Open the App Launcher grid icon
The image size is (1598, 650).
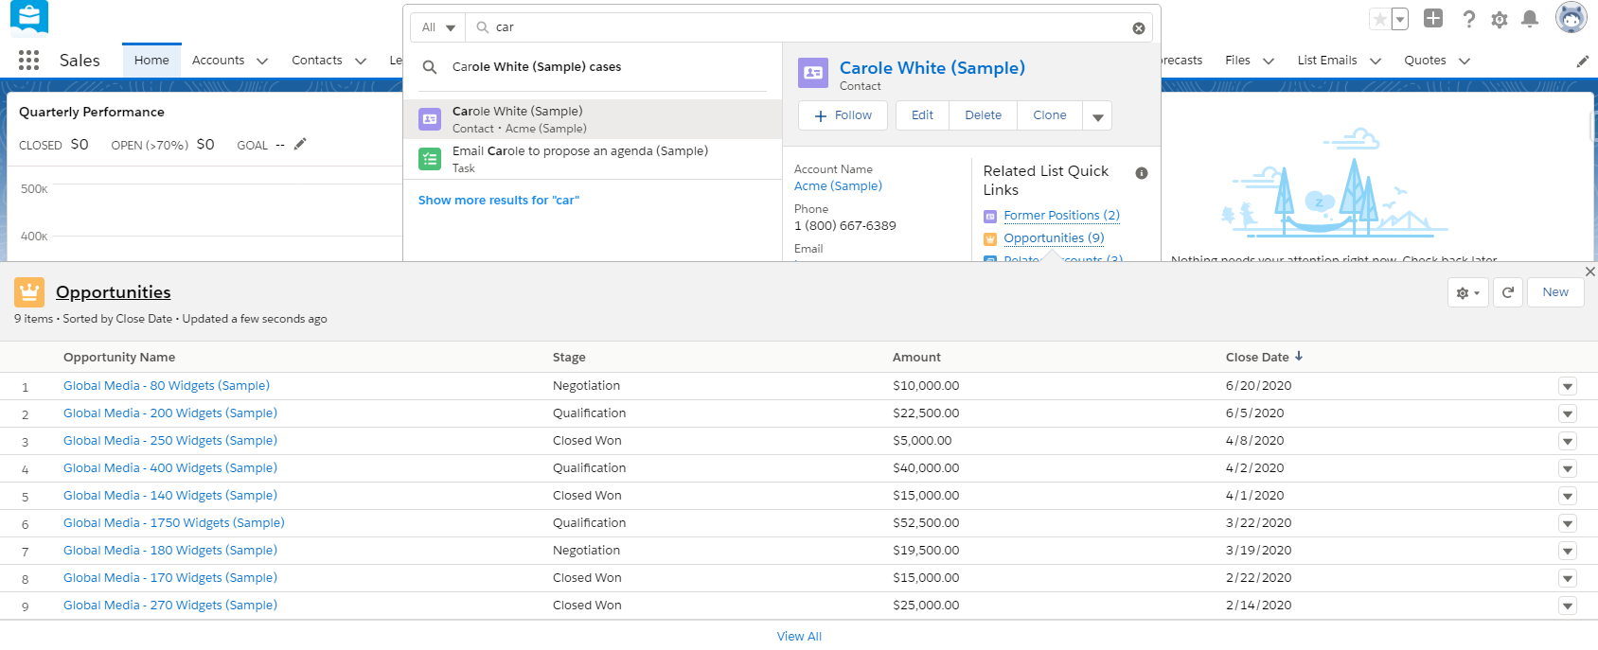tap(28, 61)
